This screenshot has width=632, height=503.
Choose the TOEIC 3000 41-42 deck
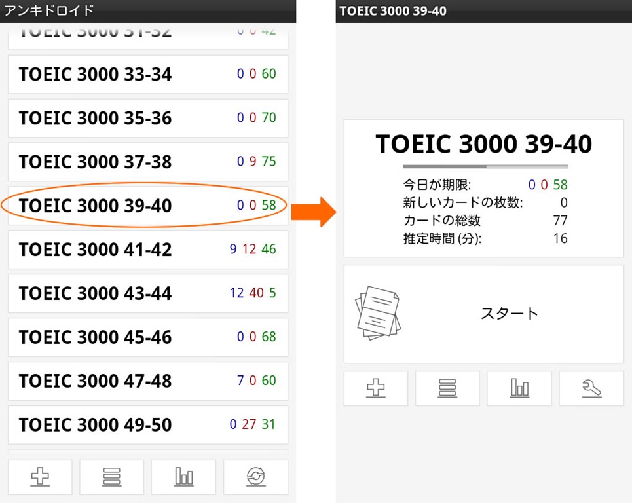point(147,250)
